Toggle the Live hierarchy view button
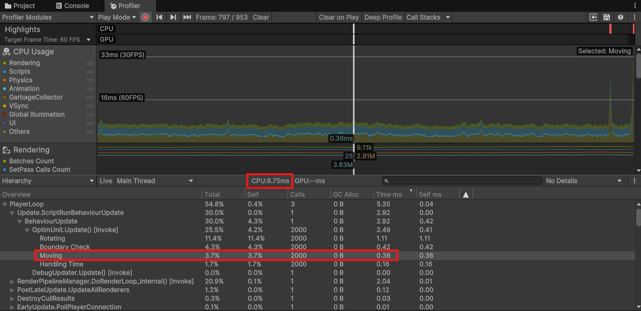This screenshot has width=641, height=311. pyautogui.click(x=106, y=181)
